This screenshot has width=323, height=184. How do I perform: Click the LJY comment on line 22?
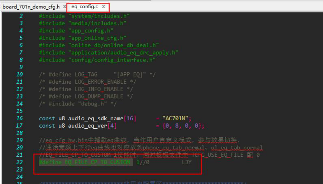coord(187,162)
